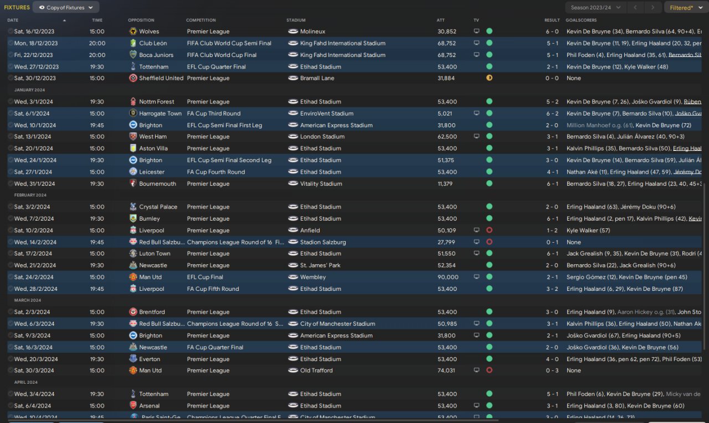Open Club León via its badge

click(x=133, y=43)
